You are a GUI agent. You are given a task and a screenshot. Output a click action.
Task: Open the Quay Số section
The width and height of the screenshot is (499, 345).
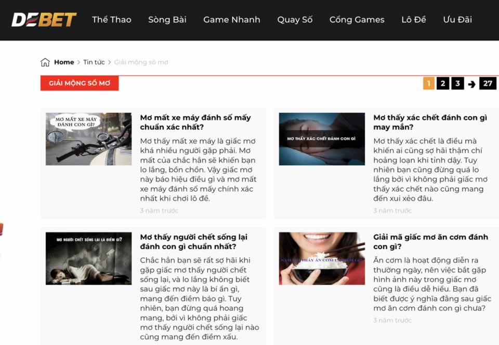coord(295,20)
